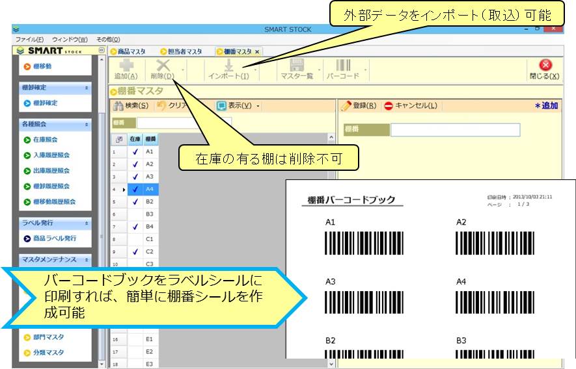Screen dimensions: 576x369
Task: Click the 棚番 column header
Action: click(150, 140)
